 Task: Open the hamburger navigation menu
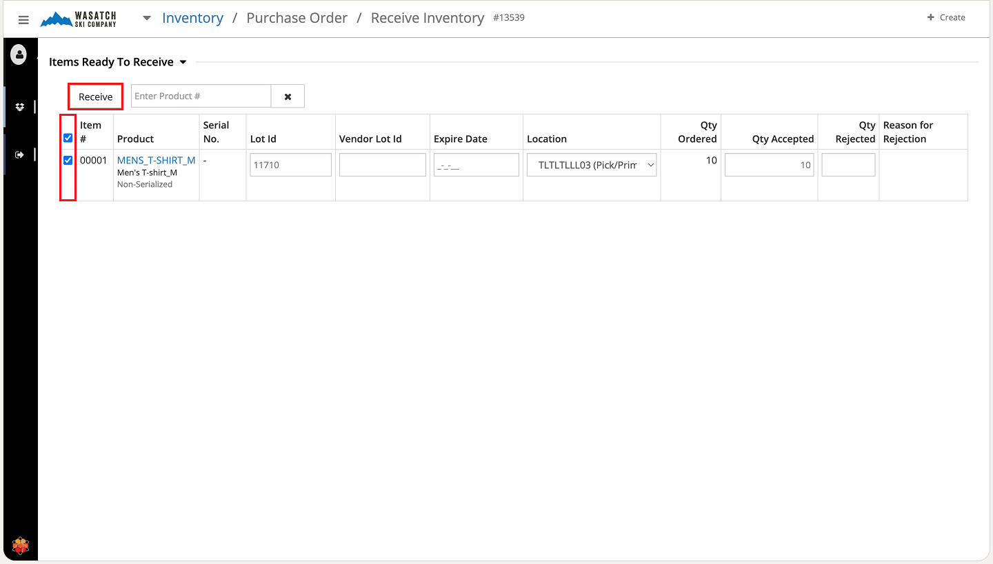click(23, 19)
